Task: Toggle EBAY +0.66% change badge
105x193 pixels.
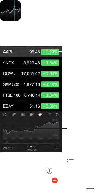Action: pyautogui.click(x=50, y=106)
